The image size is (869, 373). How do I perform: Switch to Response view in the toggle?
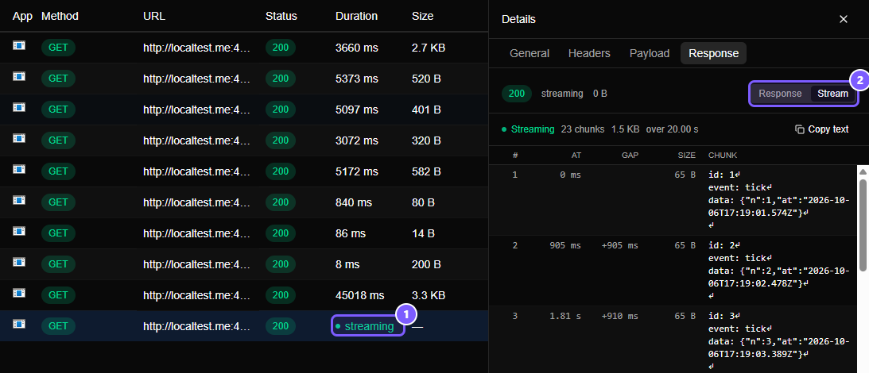(x=780, y=94)
